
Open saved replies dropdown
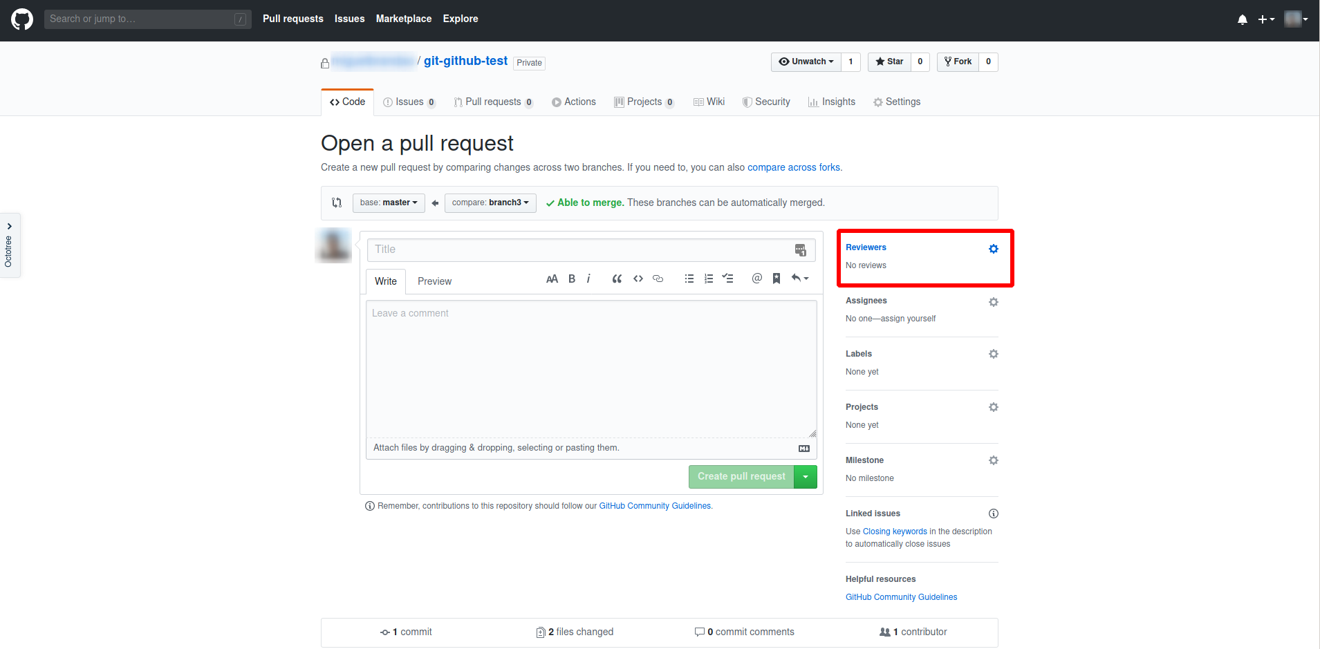[x=800, y=278]
